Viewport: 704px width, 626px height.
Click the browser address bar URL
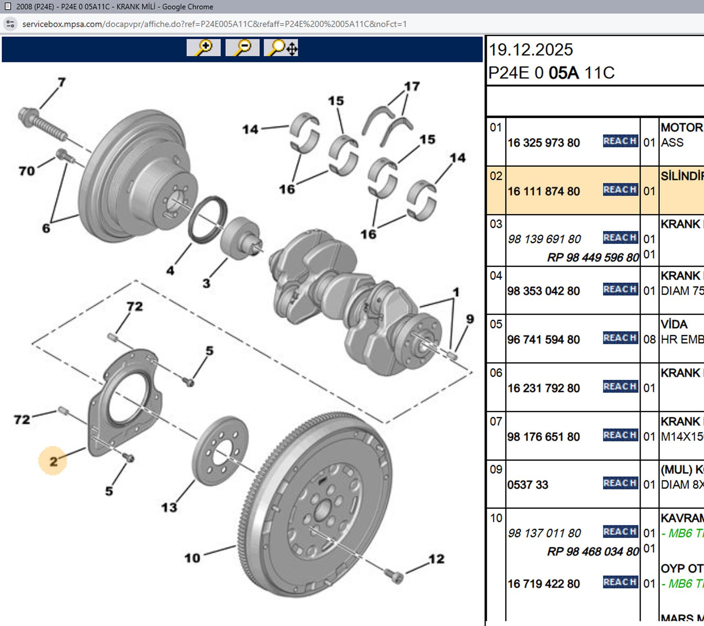[x=214, y=24]
